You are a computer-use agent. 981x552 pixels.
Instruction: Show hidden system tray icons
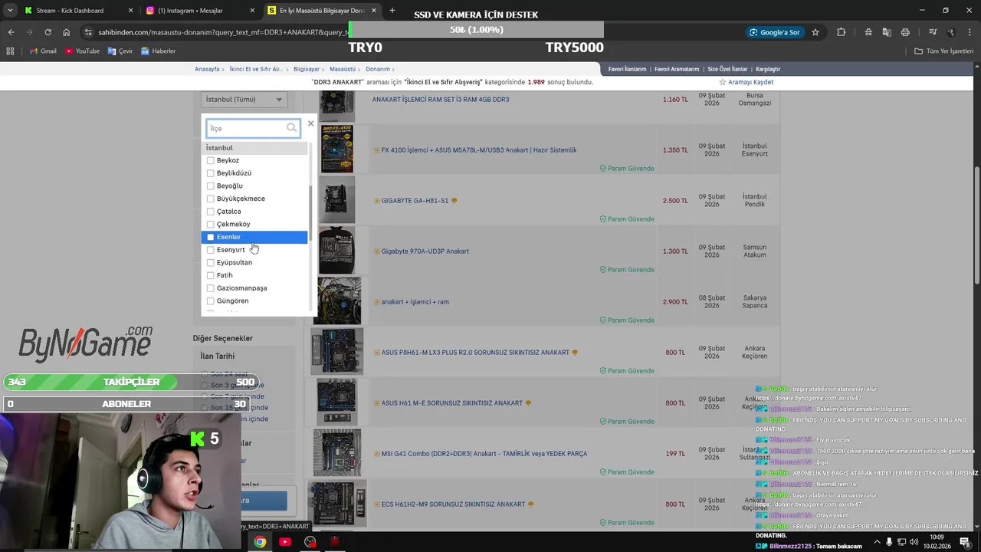[x=878, y=542]
